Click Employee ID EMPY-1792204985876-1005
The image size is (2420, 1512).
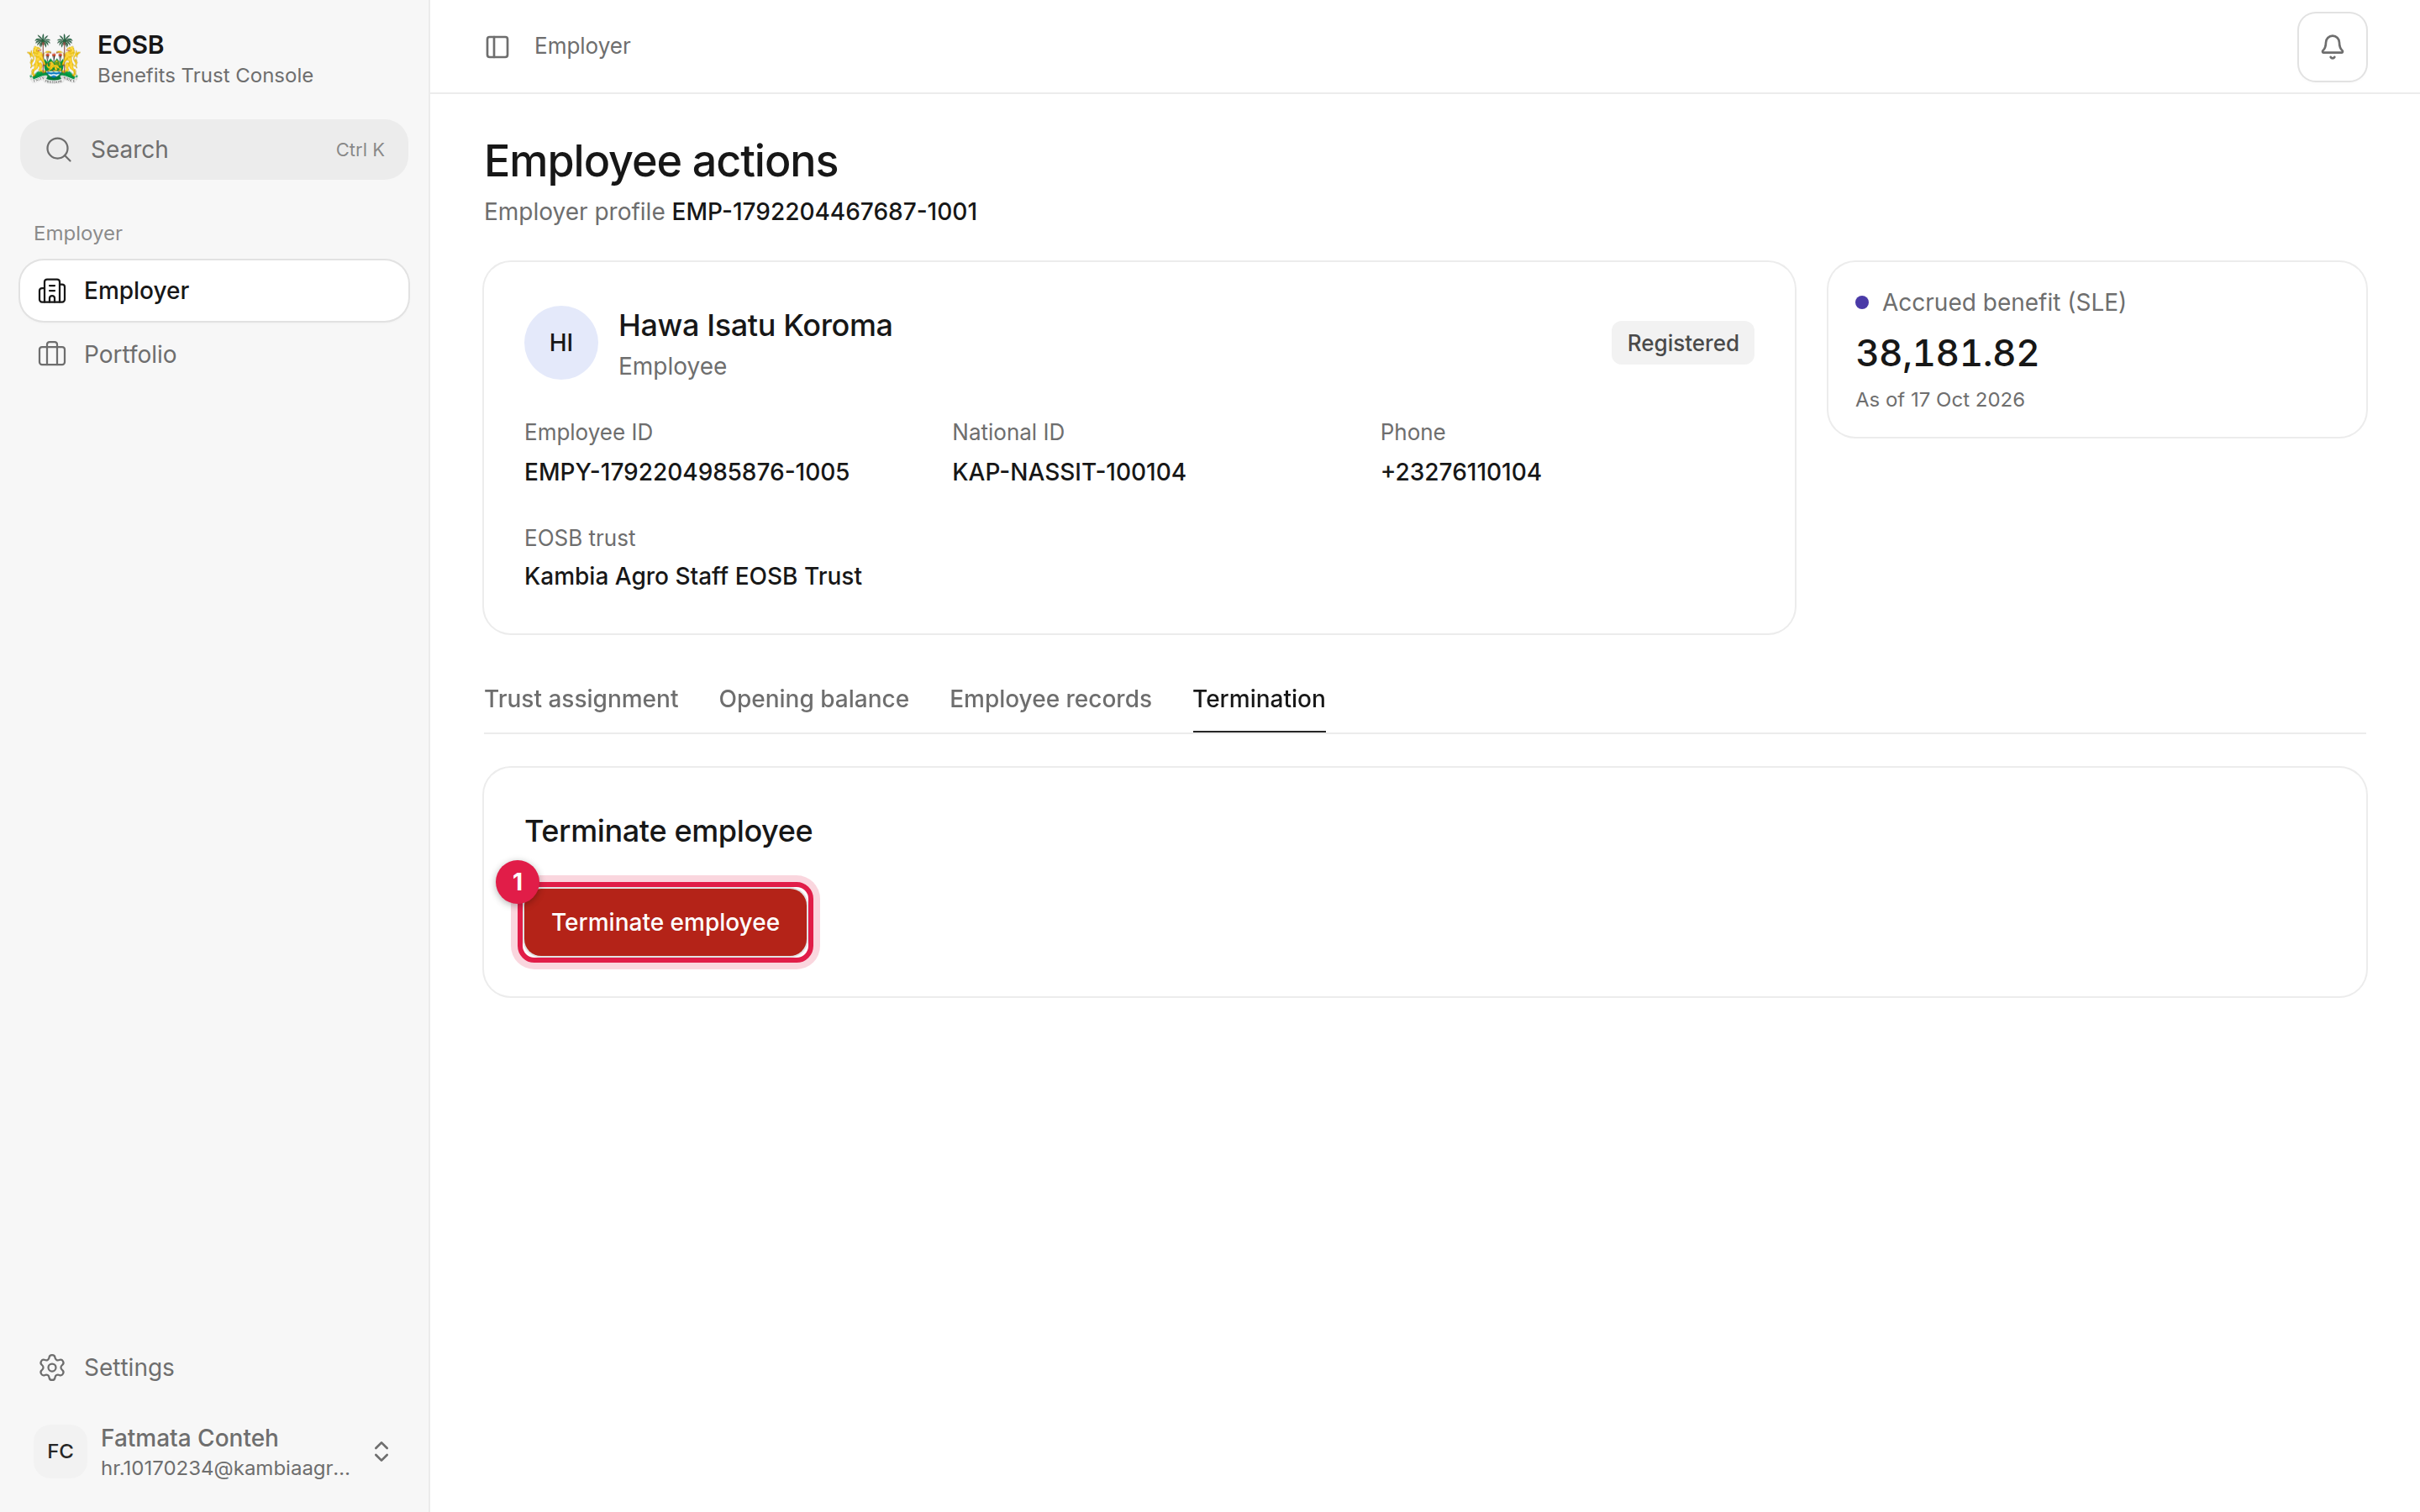(686, 472)
